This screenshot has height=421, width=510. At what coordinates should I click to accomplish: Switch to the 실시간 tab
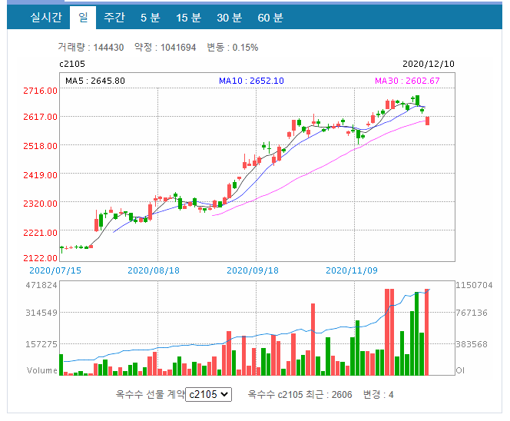coord(46,18)
